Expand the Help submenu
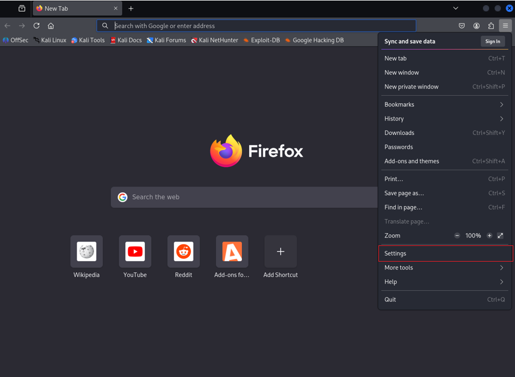This screenshot has height=377, width=515. point(444,281)
